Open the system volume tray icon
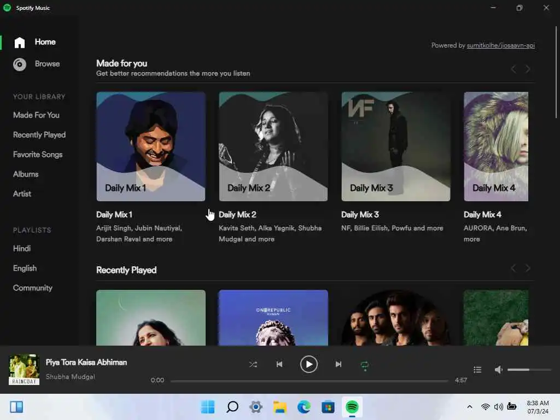560x420 pixels. click(499, 407)
